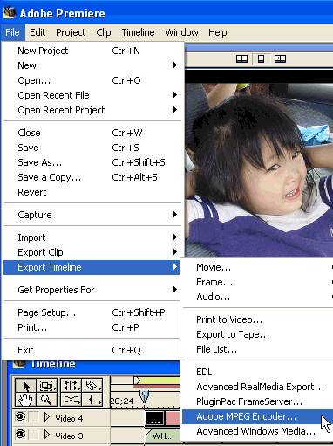Open the Project menu

(x=71, y=32)
